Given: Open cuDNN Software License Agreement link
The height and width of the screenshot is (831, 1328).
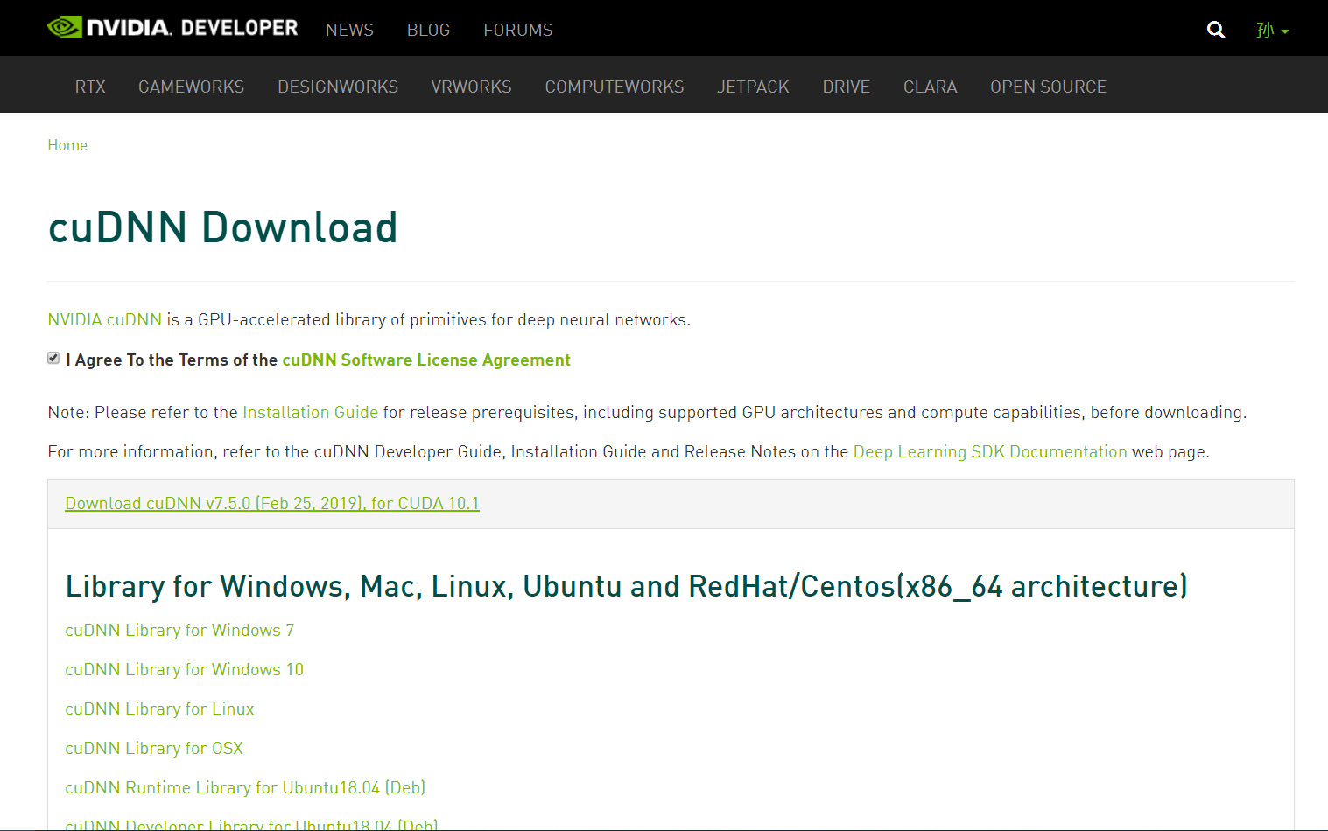Looking at the screenshot, I should pyautogui.click(x=425, y=360).
